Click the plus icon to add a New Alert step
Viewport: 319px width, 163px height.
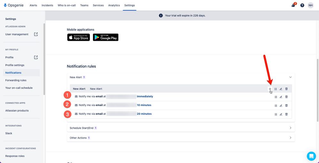(x=270, y=89)
